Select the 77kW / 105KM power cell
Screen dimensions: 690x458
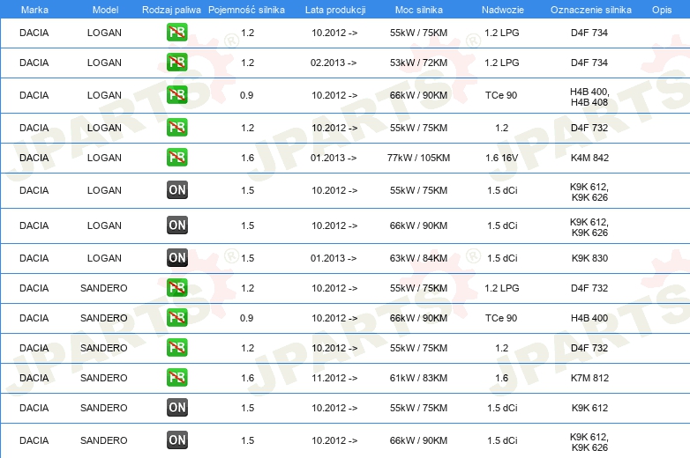418,158
